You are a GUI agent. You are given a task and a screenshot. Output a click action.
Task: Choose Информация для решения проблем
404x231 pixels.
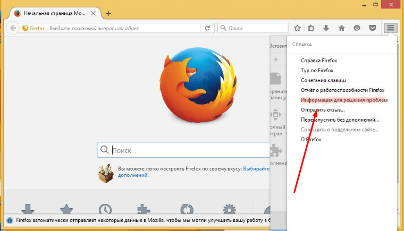[344, 100]
